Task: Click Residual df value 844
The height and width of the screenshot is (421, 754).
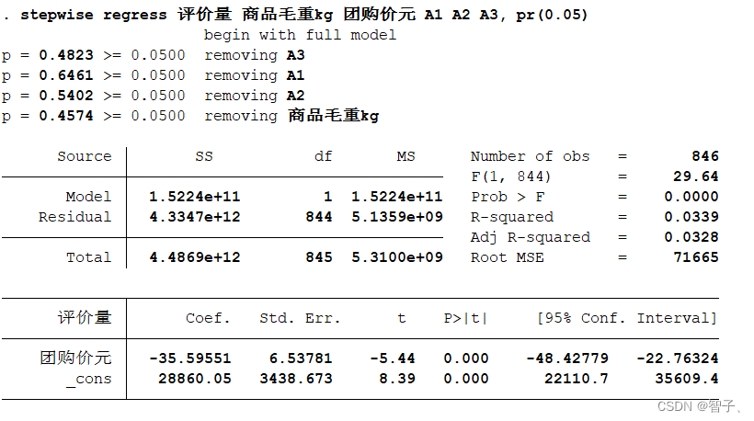Action: 319,217
